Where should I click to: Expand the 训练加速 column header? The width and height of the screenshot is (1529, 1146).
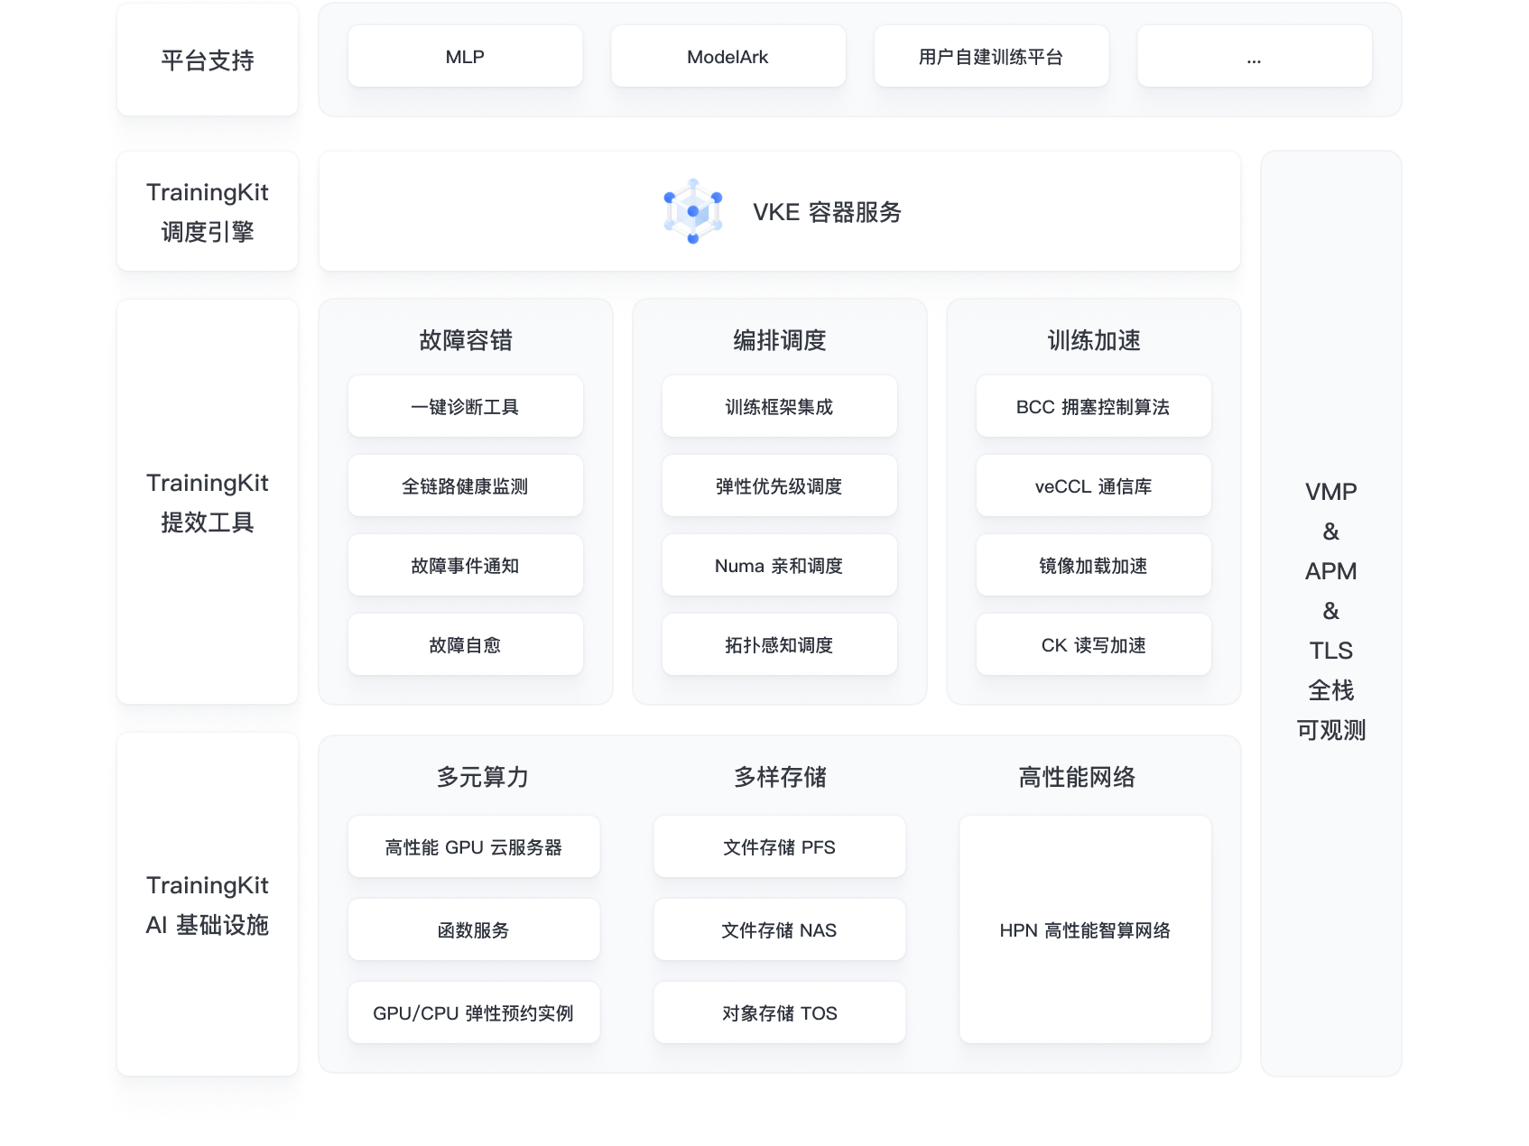point(1092,341)
